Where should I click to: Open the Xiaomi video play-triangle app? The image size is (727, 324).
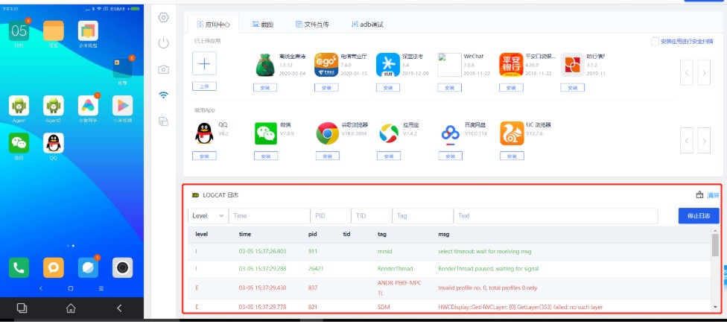(x=122, y=106)
